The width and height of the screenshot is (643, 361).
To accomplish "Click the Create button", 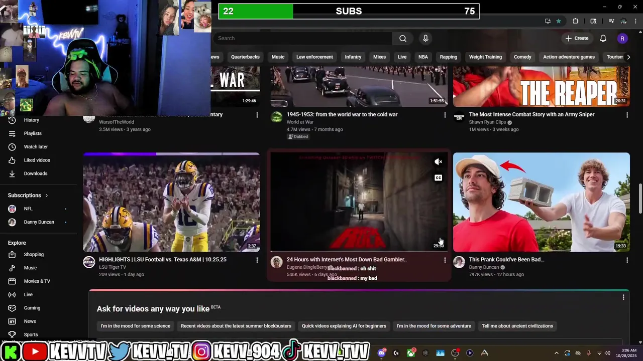I will click(577, 38).
